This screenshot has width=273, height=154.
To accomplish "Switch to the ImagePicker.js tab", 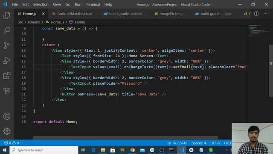I will (171, 14).
